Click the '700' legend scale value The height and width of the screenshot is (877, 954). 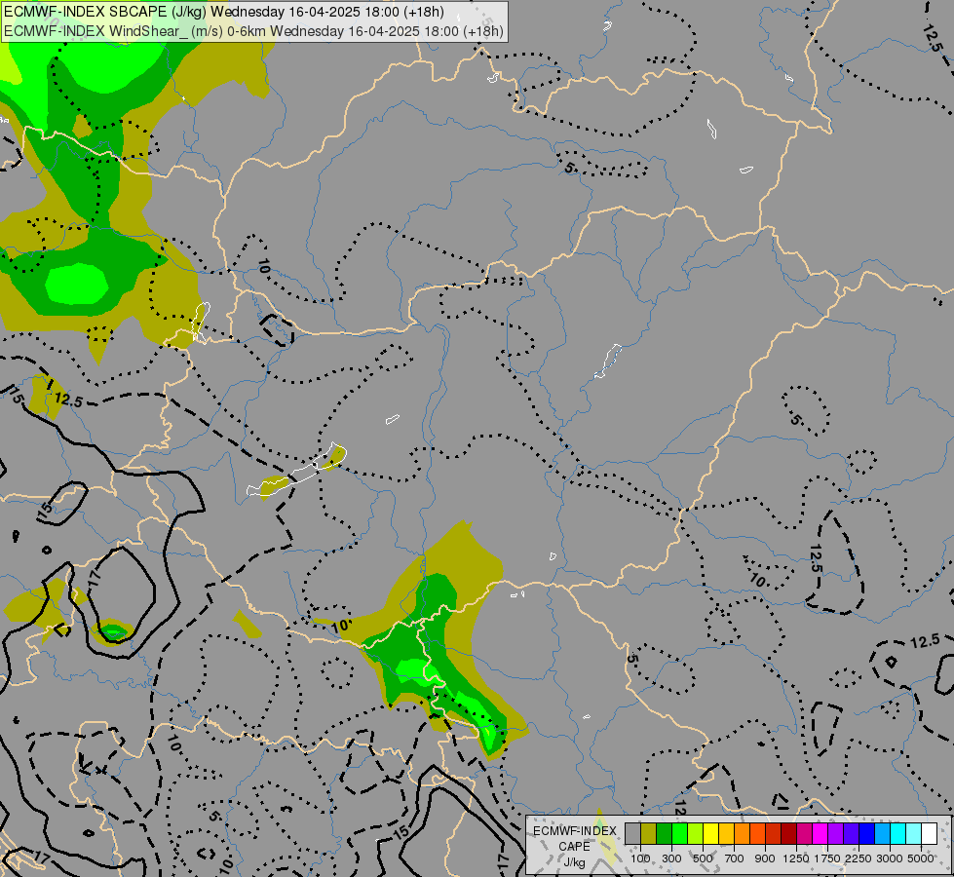[x=735, y=858]
